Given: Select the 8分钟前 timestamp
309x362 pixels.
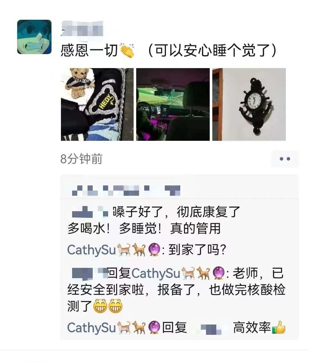Looking at the screenshot, I should coord(81,159).
